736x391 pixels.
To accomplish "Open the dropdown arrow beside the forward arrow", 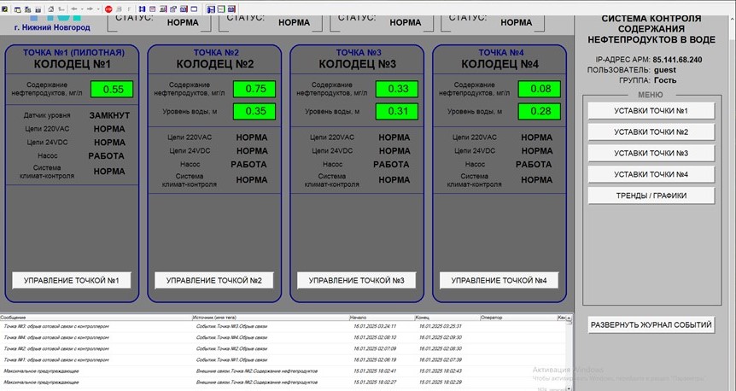I will 98,9.
